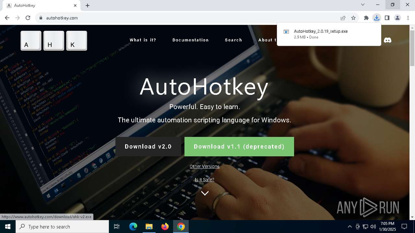Open the volume control in system tray
The width and height of the screenshot is (415, 233).
pos(373,227)
